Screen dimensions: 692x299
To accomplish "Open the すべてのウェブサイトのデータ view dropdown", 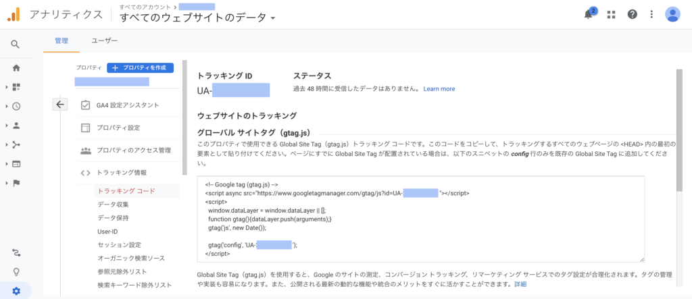I will [197, 18].
